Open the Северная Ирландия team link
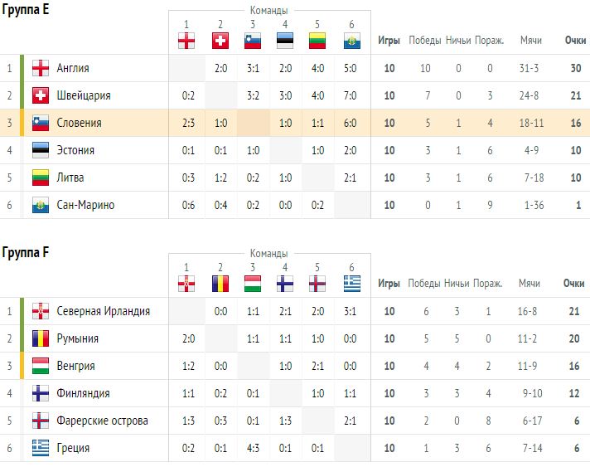The image size is (590, 467). click(103, 311)
